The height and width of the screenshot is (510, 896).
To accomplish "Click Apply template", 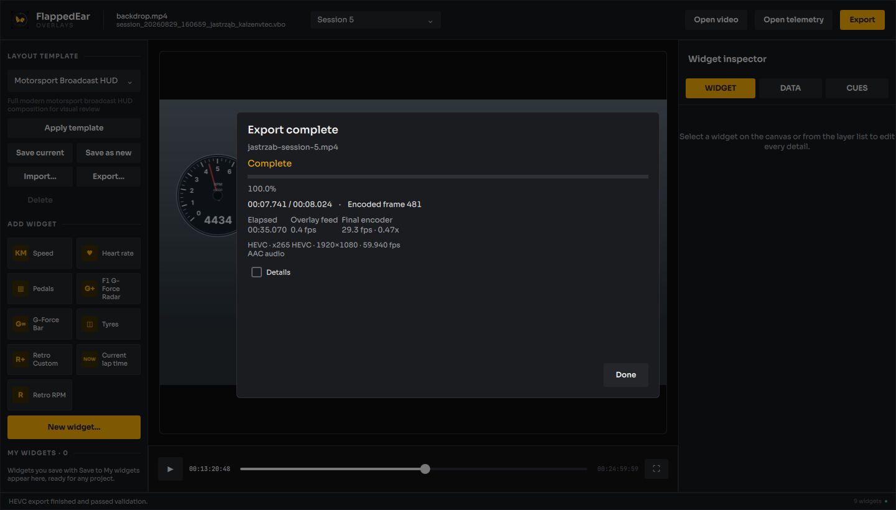I will (x=74, y=128).
